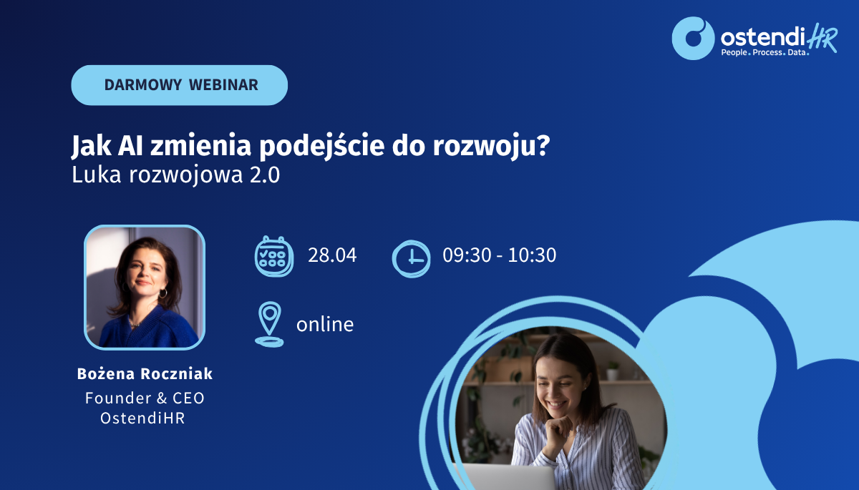
Task: Click 'OstendiHR' under the speaker title
Action: 145,418
